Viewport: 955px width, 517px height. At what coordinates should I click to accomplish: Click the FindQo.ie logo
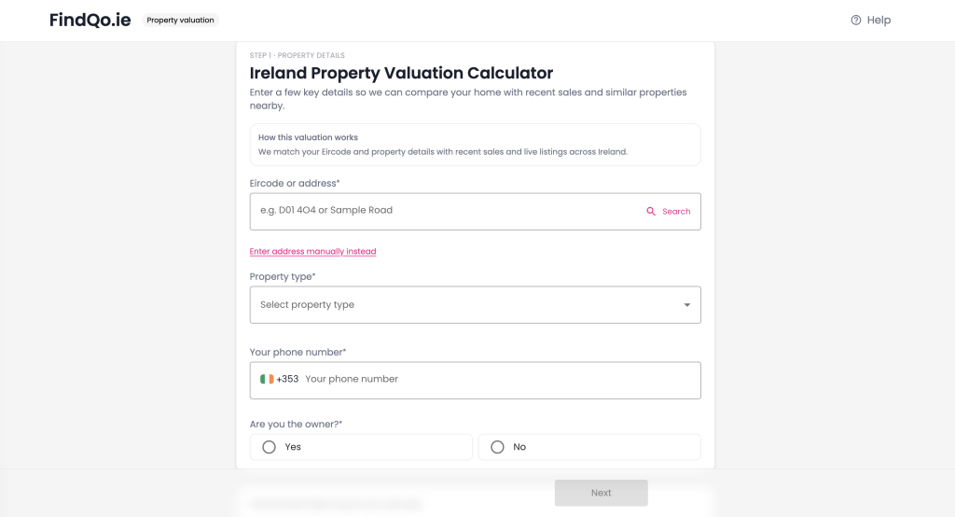click(90, 21)
